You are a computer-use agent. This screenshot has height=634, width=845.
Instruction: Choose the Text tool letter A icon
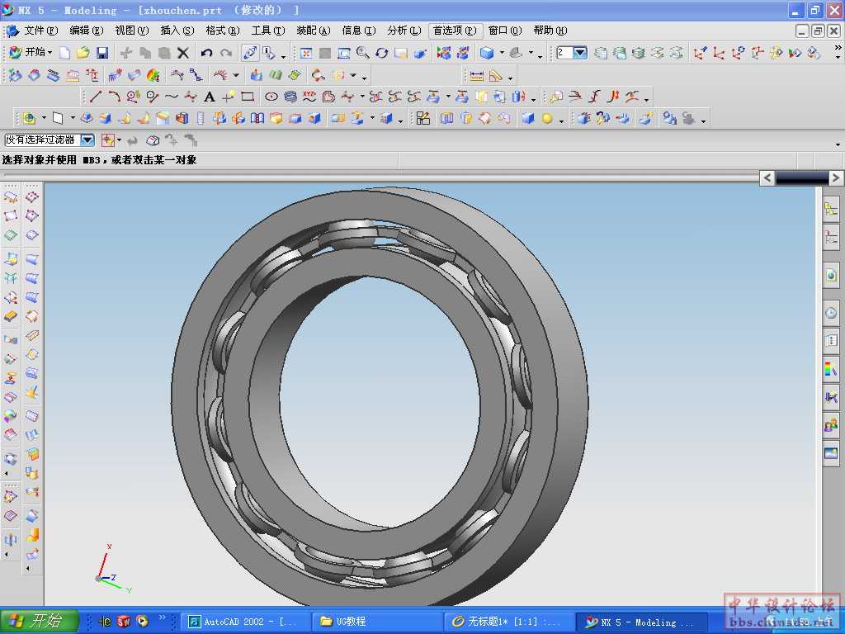coord(209,97)
